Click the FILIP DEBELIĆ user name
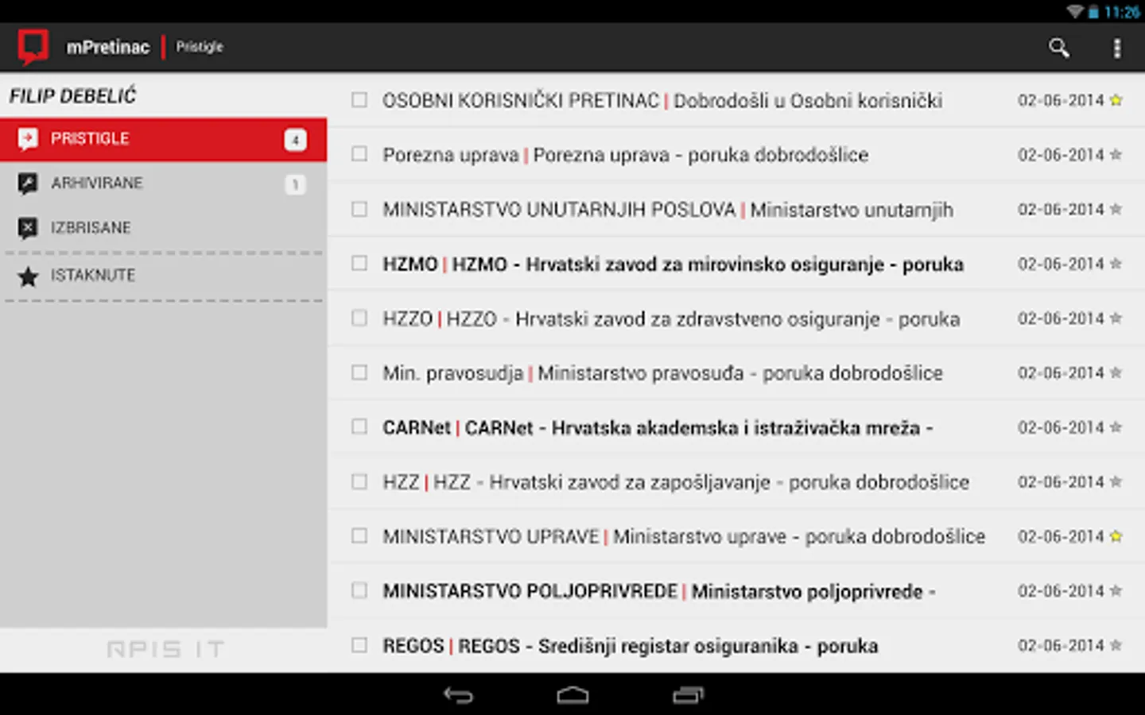The width and height of the screenshot is (1145, 715). click(x=72, y=96)
